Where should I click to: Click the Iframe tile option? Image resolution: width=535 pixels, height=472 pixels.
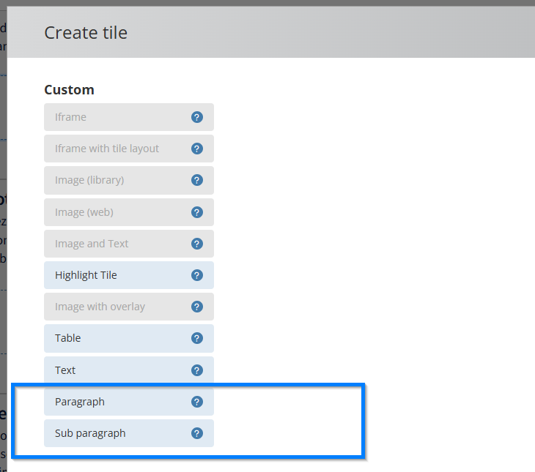coord(110,117)
